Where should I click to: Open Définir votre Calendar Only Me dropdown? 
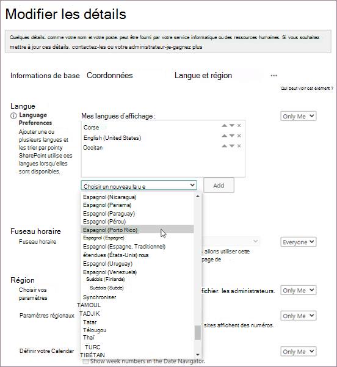(299, 352)
